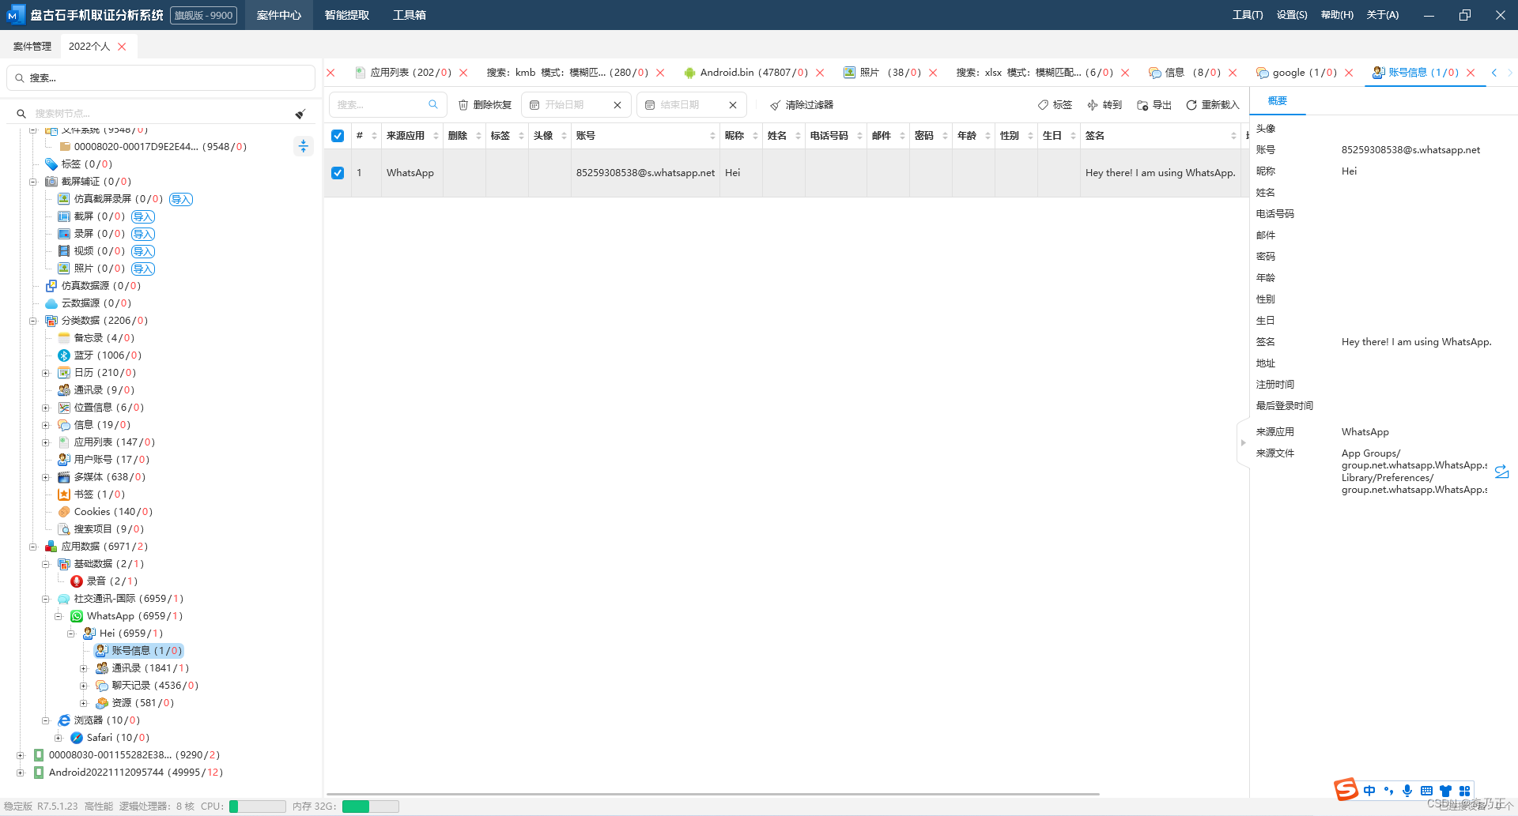Click the 录音 recording icon
This screenshot has height=816, width=1518.
77,581
